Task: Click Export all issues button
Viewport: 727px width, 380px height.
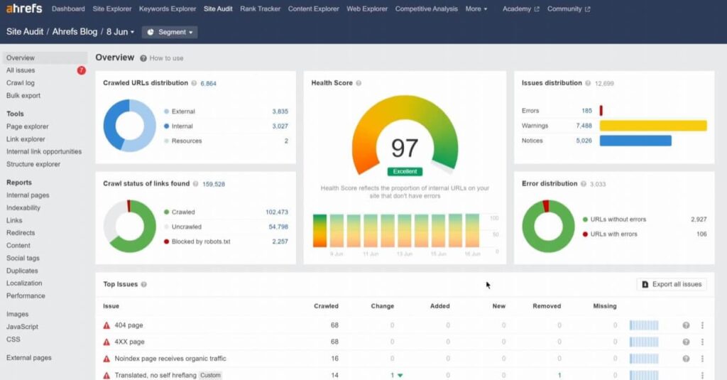Action: [x=672, y=284]
